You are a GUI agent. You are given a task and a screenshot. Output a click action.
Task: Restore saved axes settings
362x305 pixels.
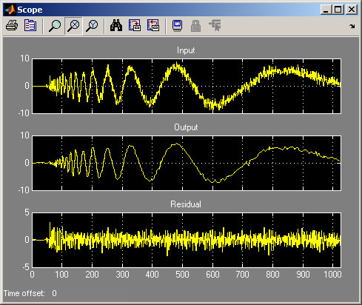[x=153, y=26]
